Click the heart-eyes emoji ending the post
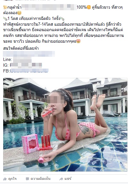128x184 pixels. [78, 41]
